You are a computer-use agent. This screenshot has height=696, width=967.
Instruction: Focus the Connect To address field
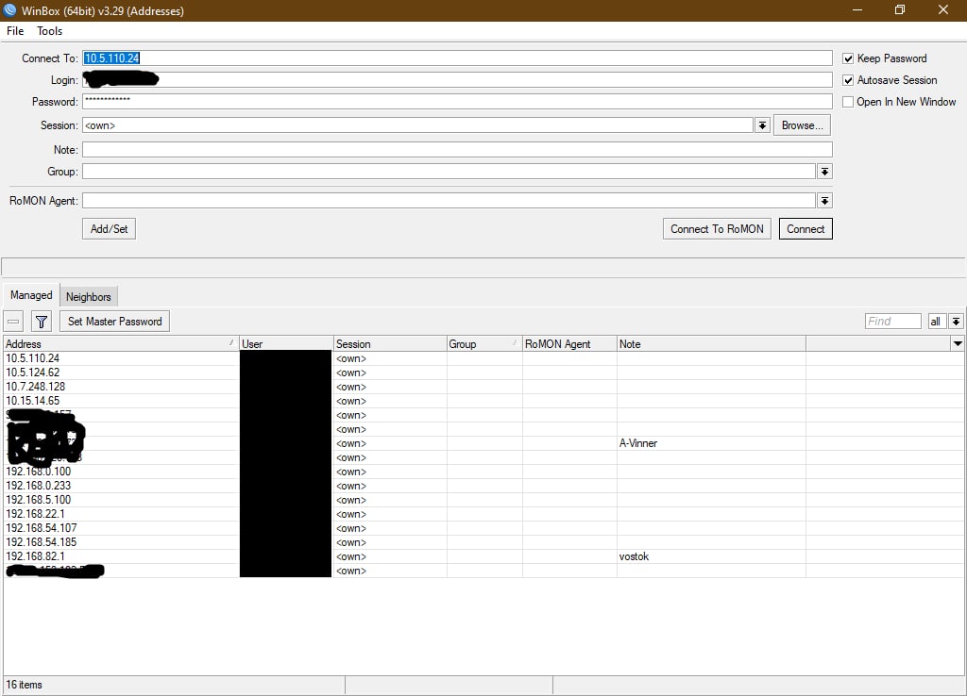pos(457,58)
